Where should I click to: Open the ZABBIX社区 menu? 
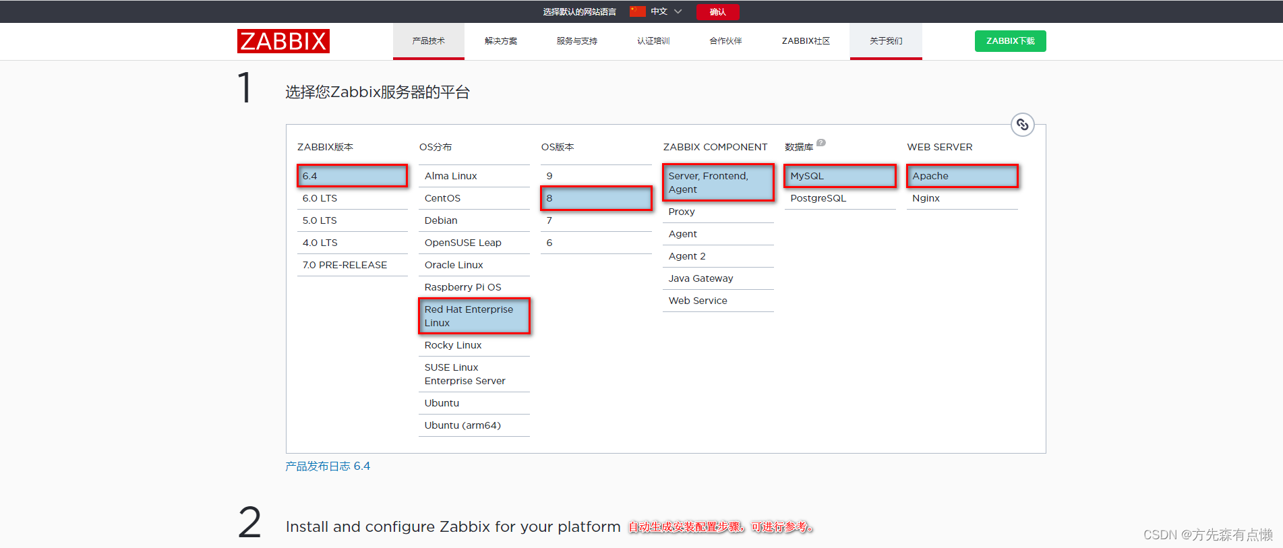806,41
